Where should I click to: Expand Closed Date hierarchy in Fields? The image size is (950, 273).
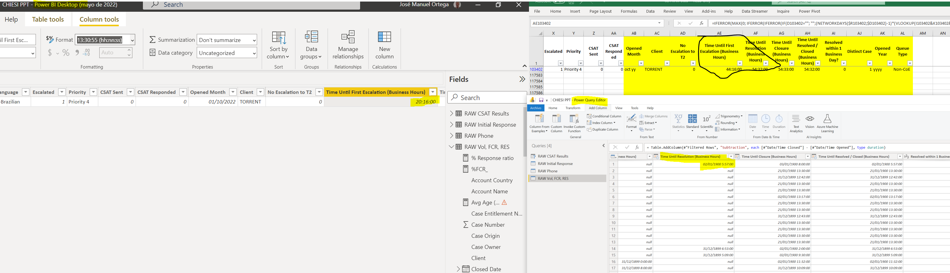[x=458, y=269]
